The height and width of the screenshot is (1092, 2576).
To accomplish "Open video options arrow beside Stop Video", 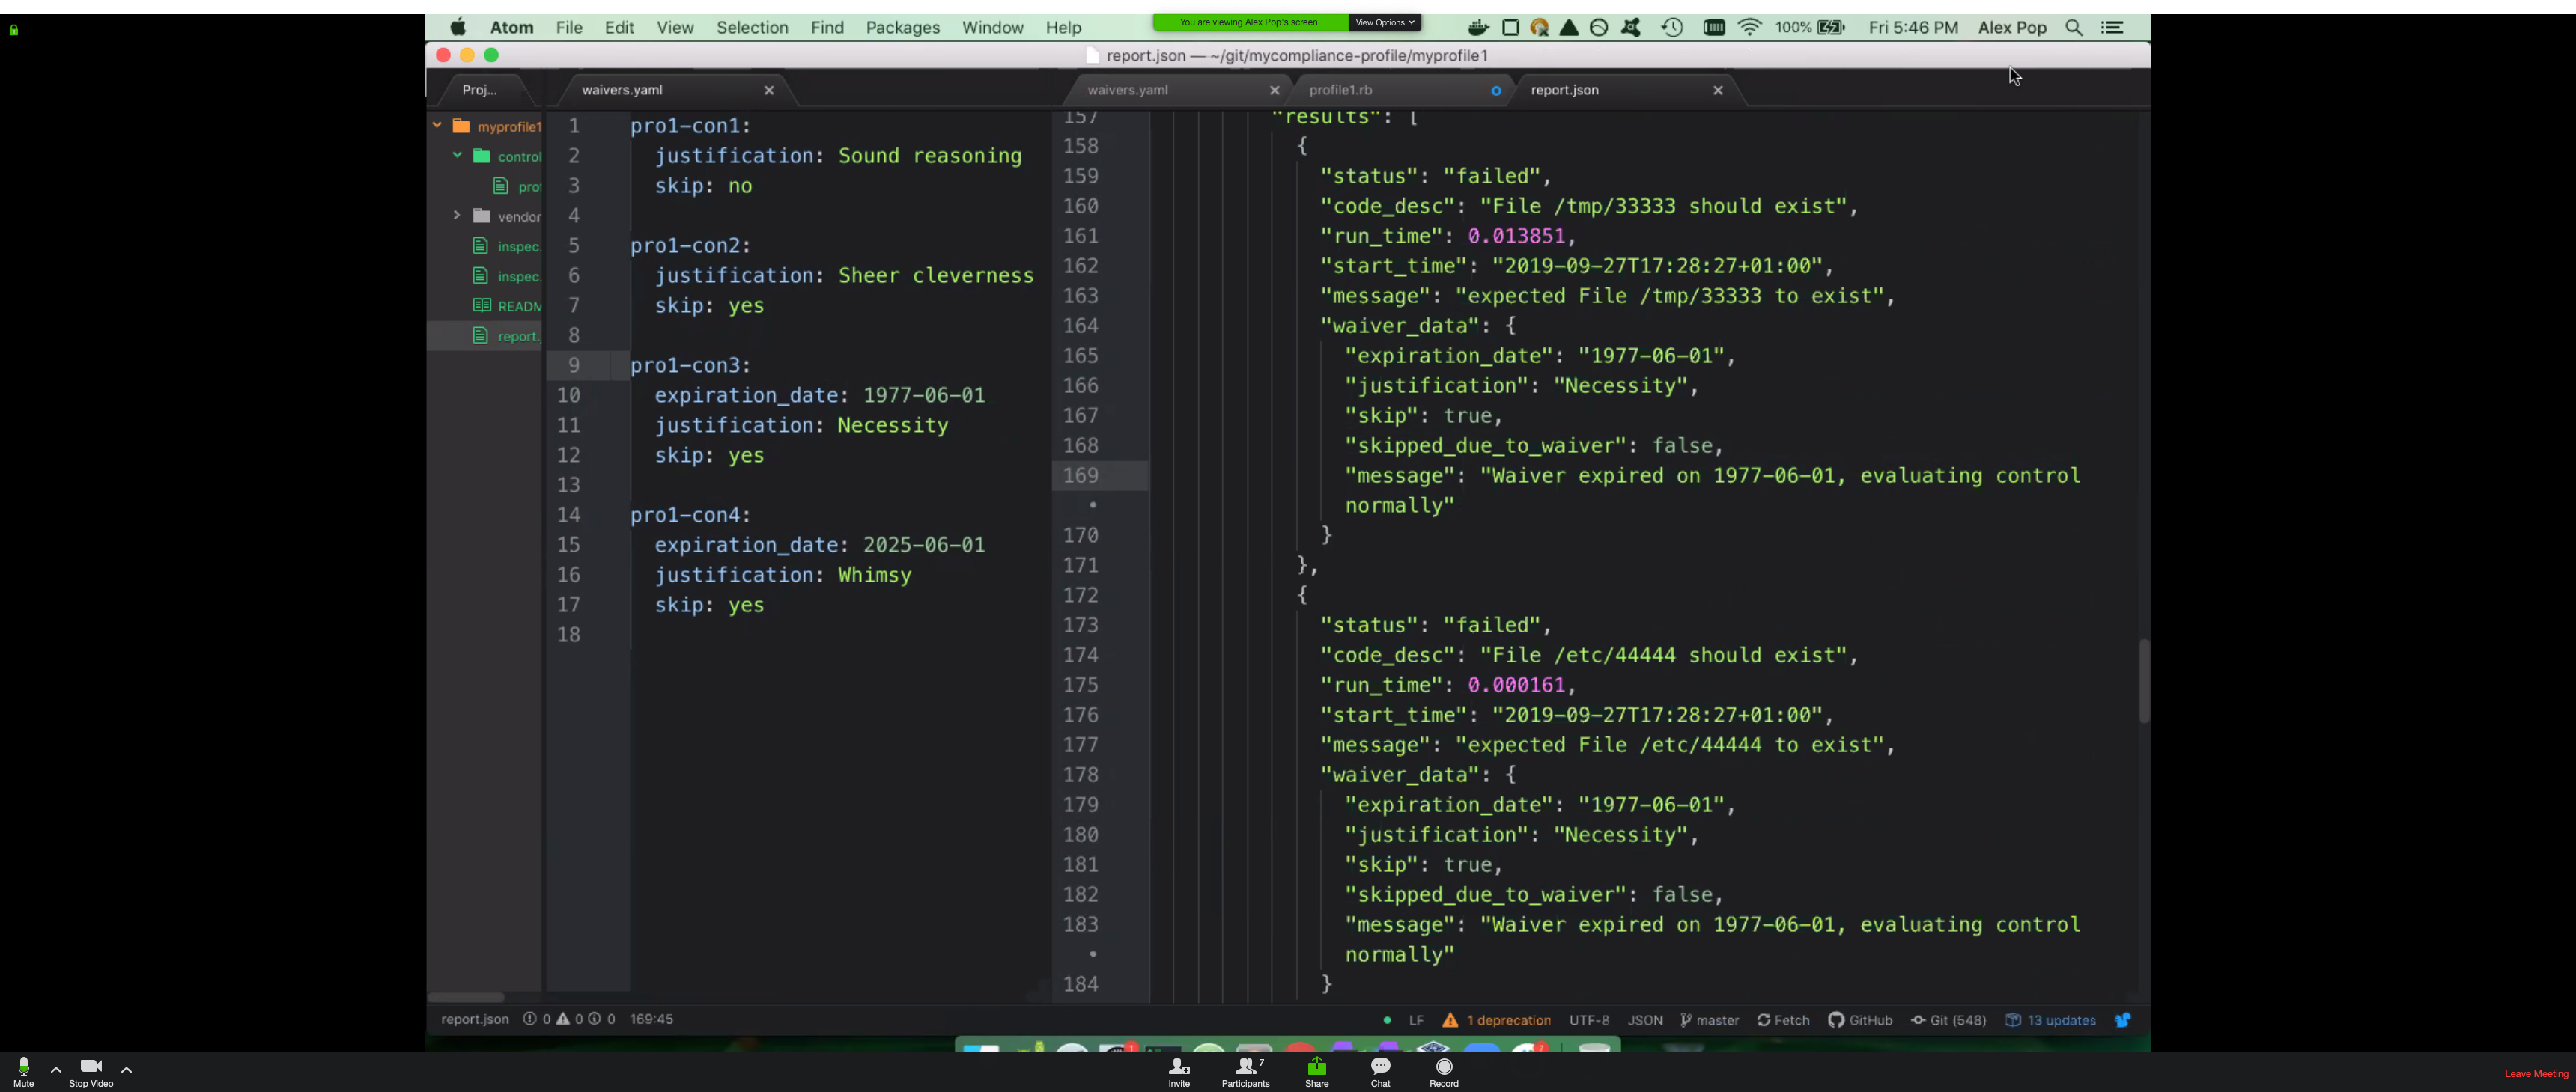I will click(x=126, y=1069).
